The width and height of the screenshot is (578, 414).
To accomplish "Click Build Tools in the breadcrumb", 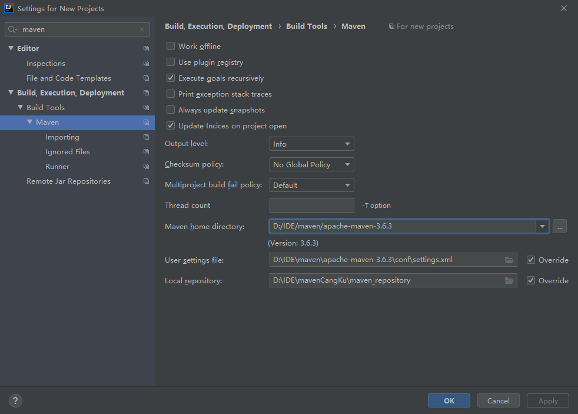I will coord(307,26).
